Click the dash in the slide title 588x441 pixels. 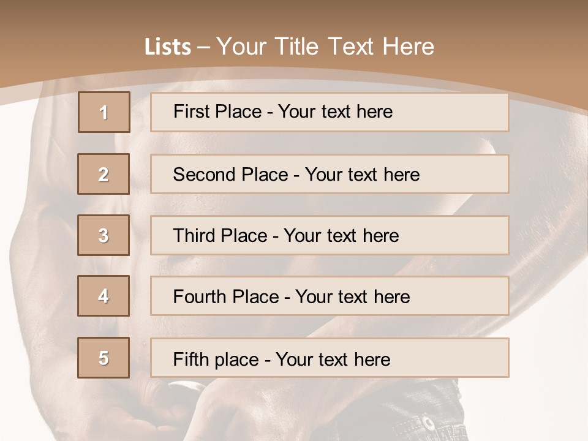(x=204, y=47)
